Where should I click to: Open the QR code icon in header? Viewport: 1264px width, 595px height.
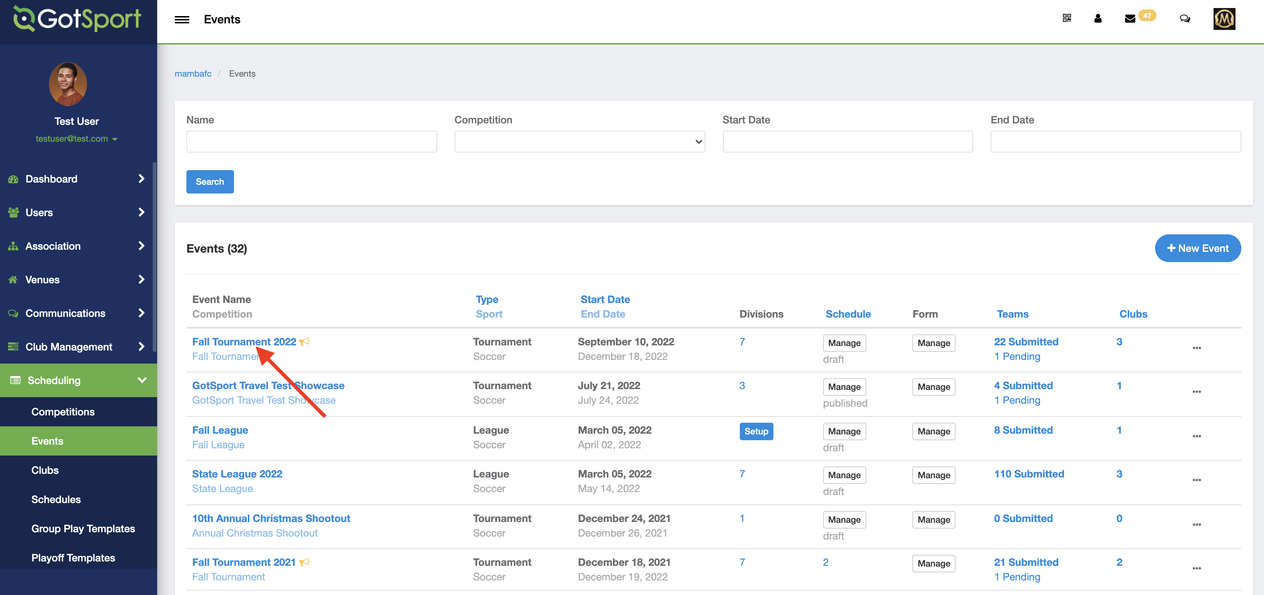tap(1067, 19)
